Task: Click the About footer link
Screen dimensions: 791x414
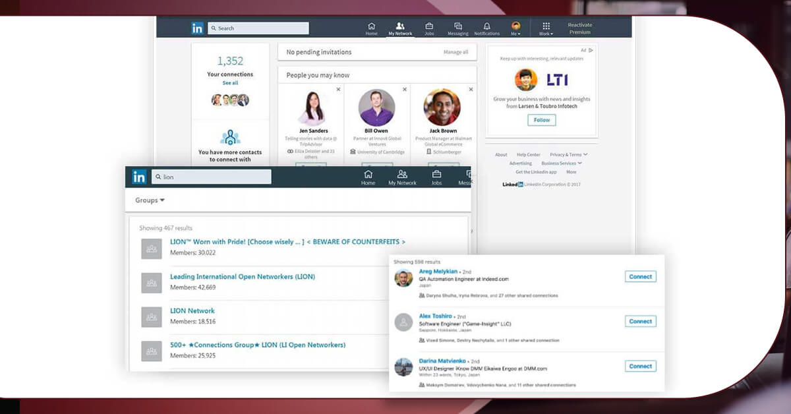Action: [502, 155]
